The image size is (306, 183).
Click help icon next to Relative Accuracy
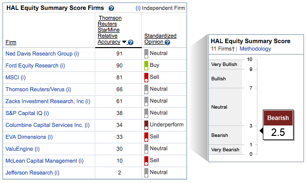(x=130, y=42)
